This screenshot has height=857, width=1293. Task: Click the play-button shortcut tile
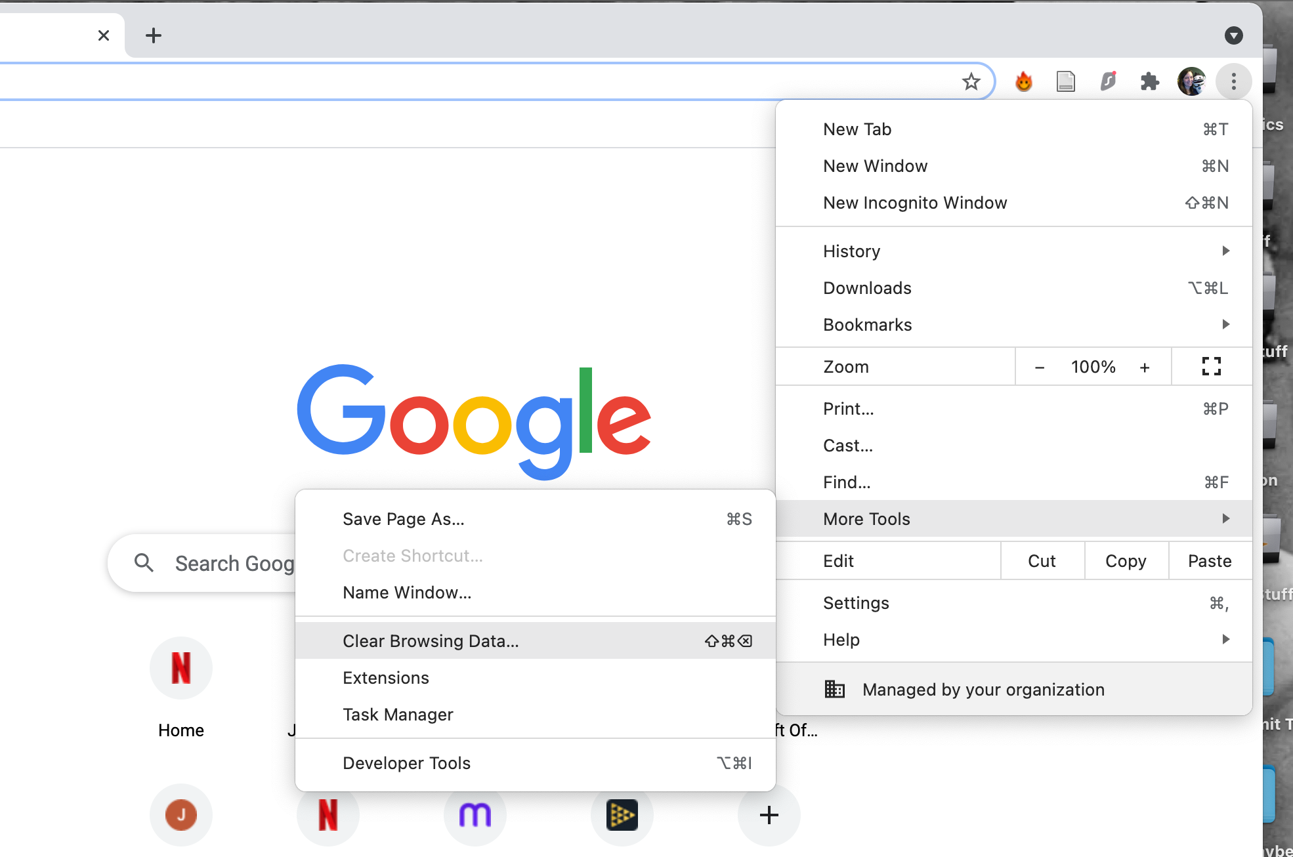click(622, 814)
